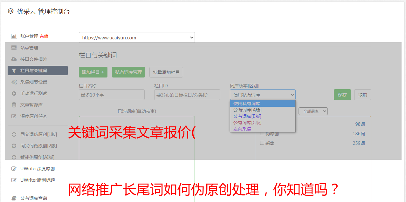Image resolution: width=406 pixels, height=202 pixels.
Task: Open UWriter深度原创 via its pencil icon
Action: point(14,169)
